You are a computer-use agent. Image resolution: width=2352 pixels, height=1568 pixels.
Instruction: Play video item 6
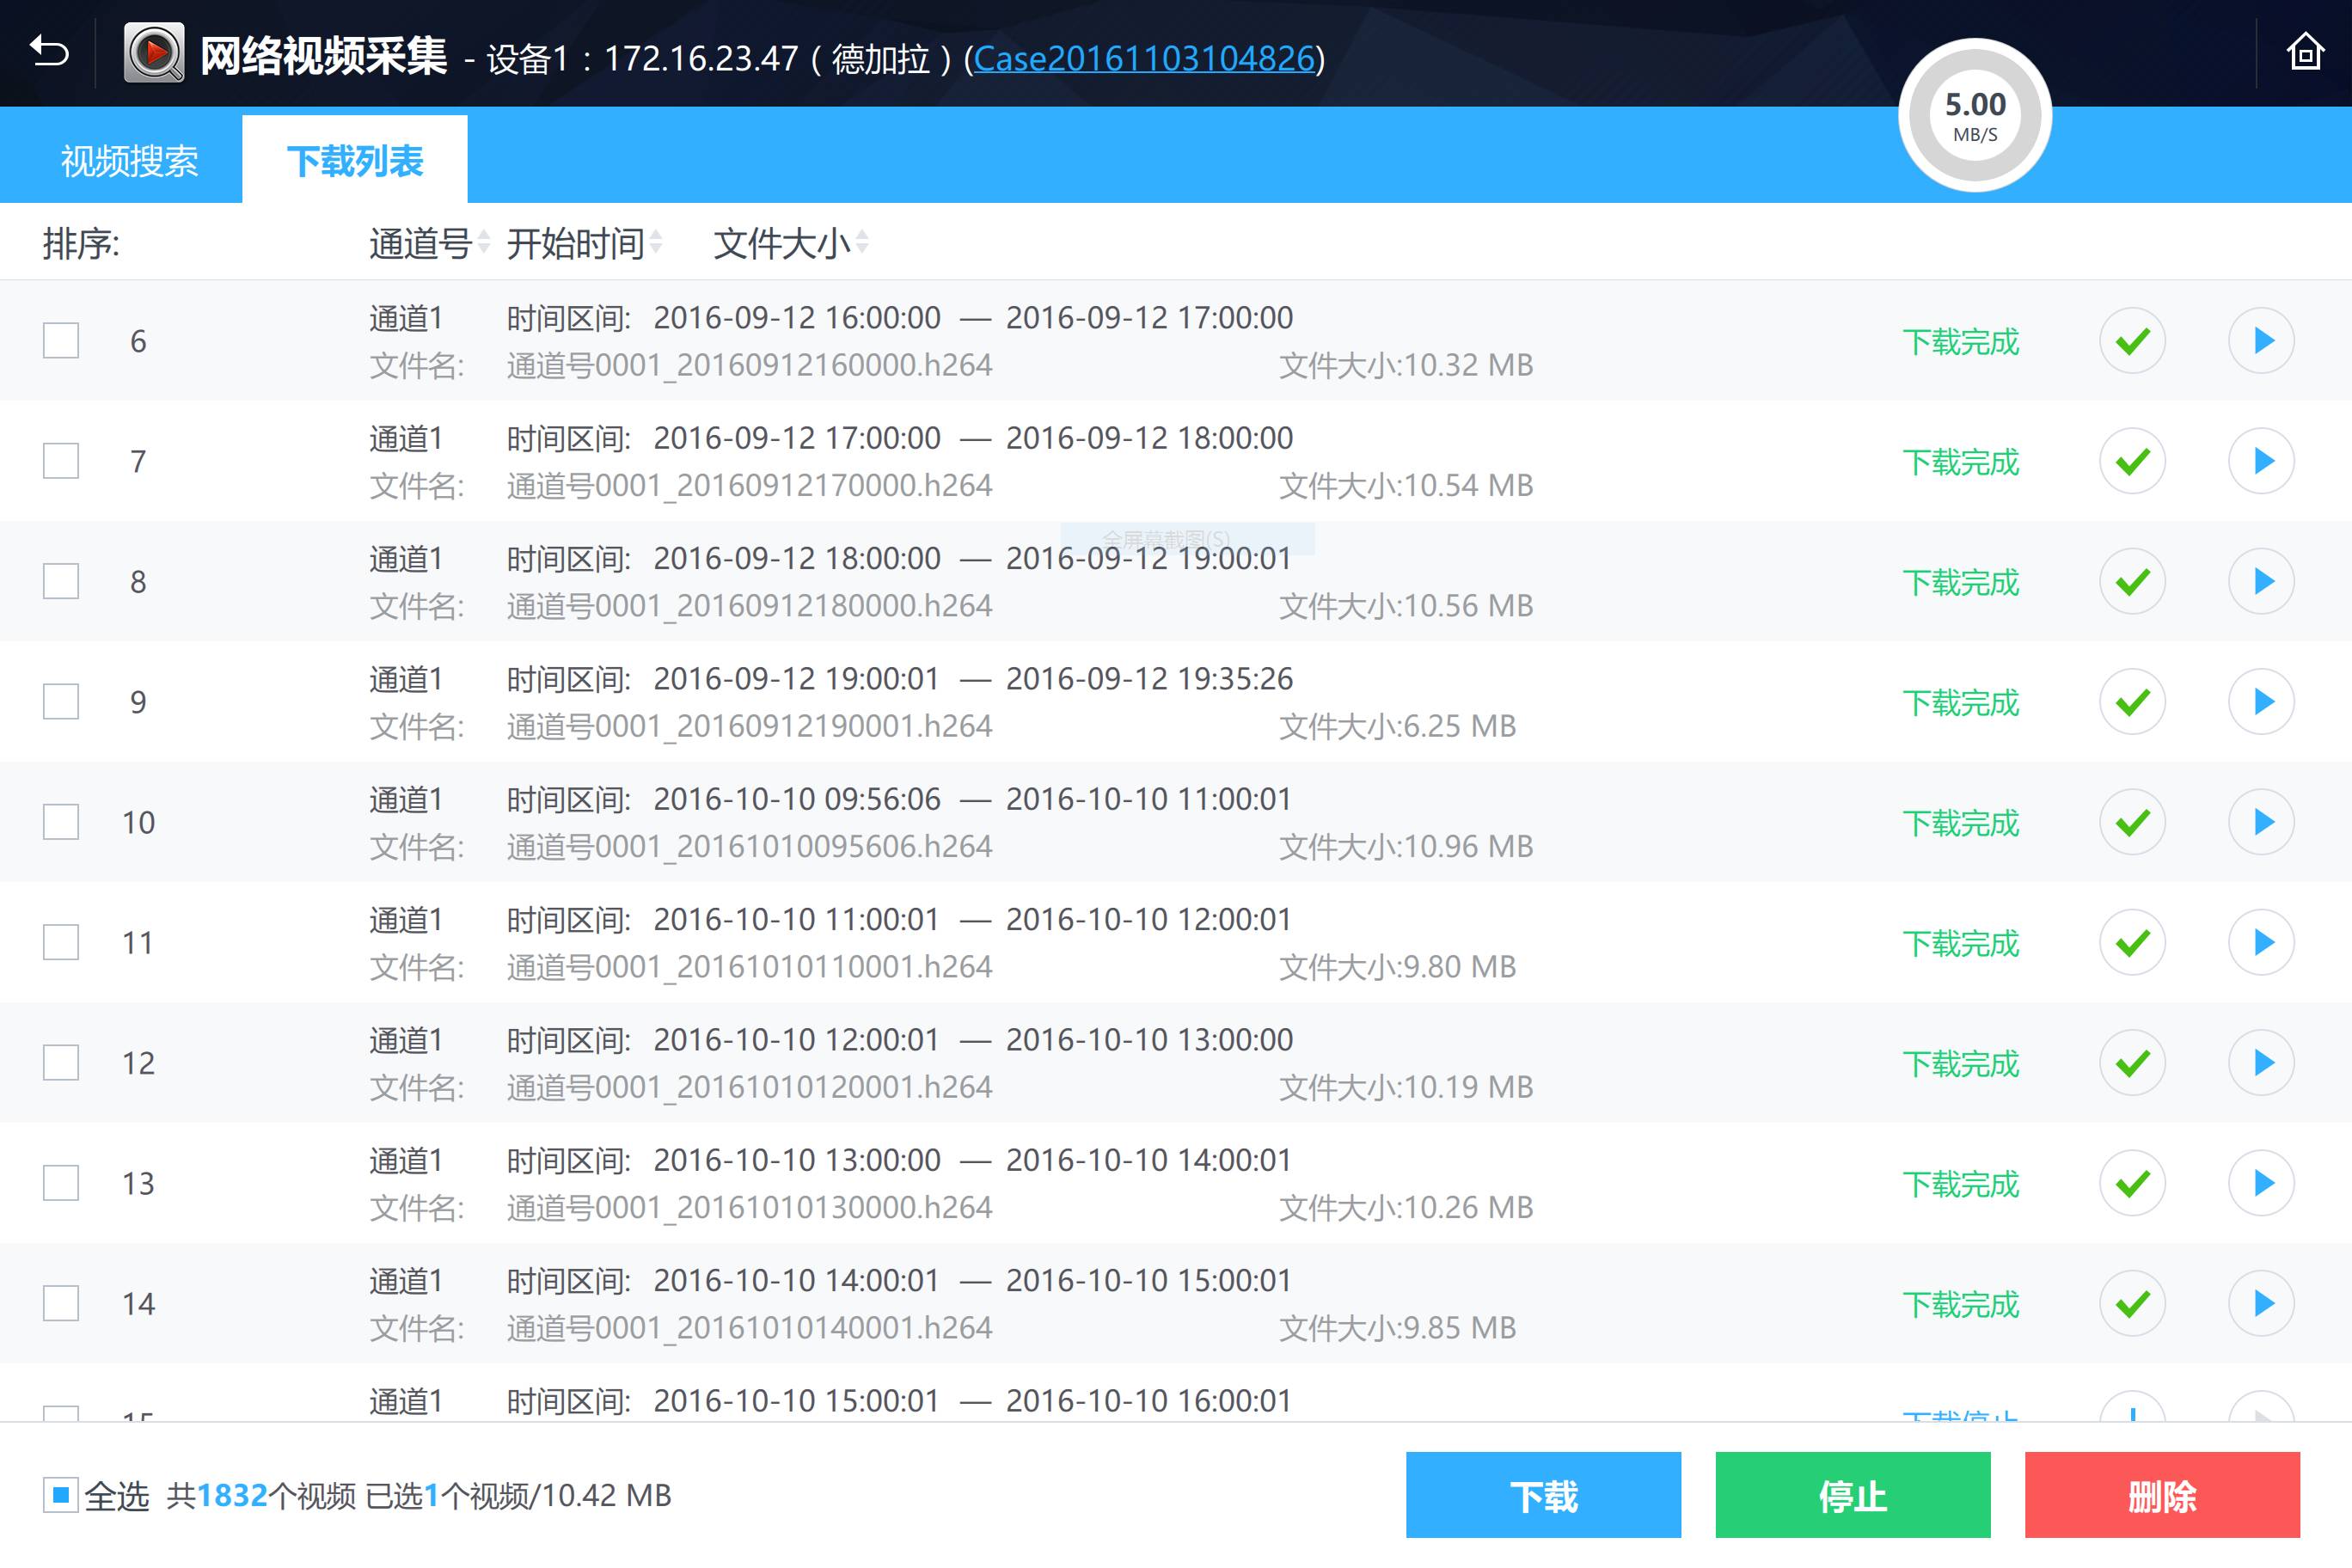pyautogui.click(x=2260, y=341)
